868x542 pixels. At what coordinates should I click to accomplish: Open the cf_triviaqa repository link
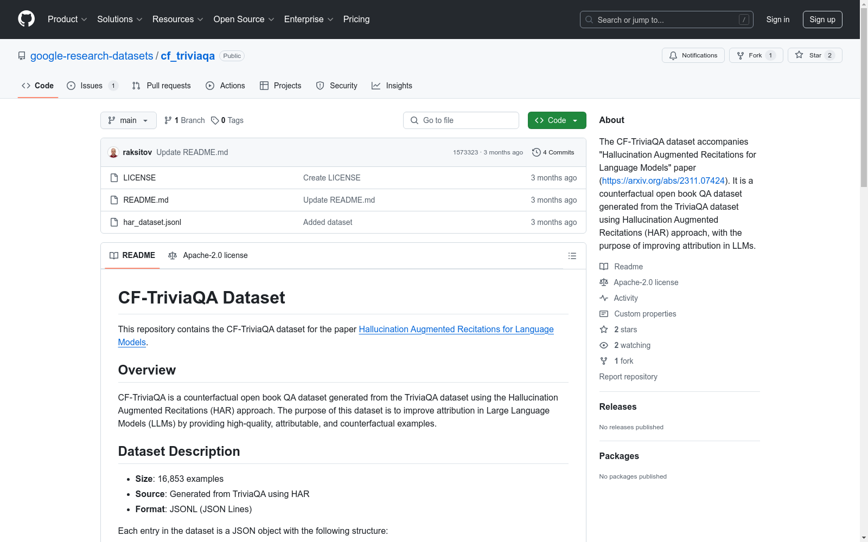tap(188, 56)
